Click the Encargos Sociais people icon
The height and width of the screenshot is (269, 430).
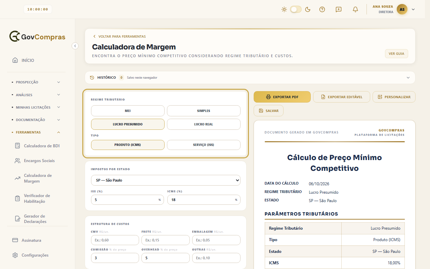coord(17,161)
